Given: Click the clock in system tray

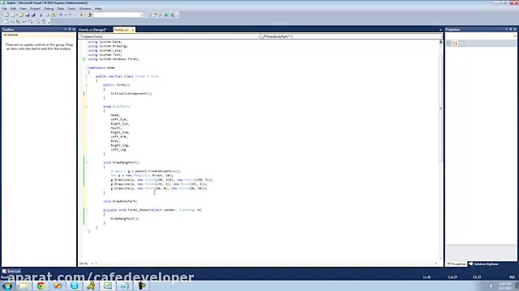Looking at the screenshot, I should click(505, 286).
